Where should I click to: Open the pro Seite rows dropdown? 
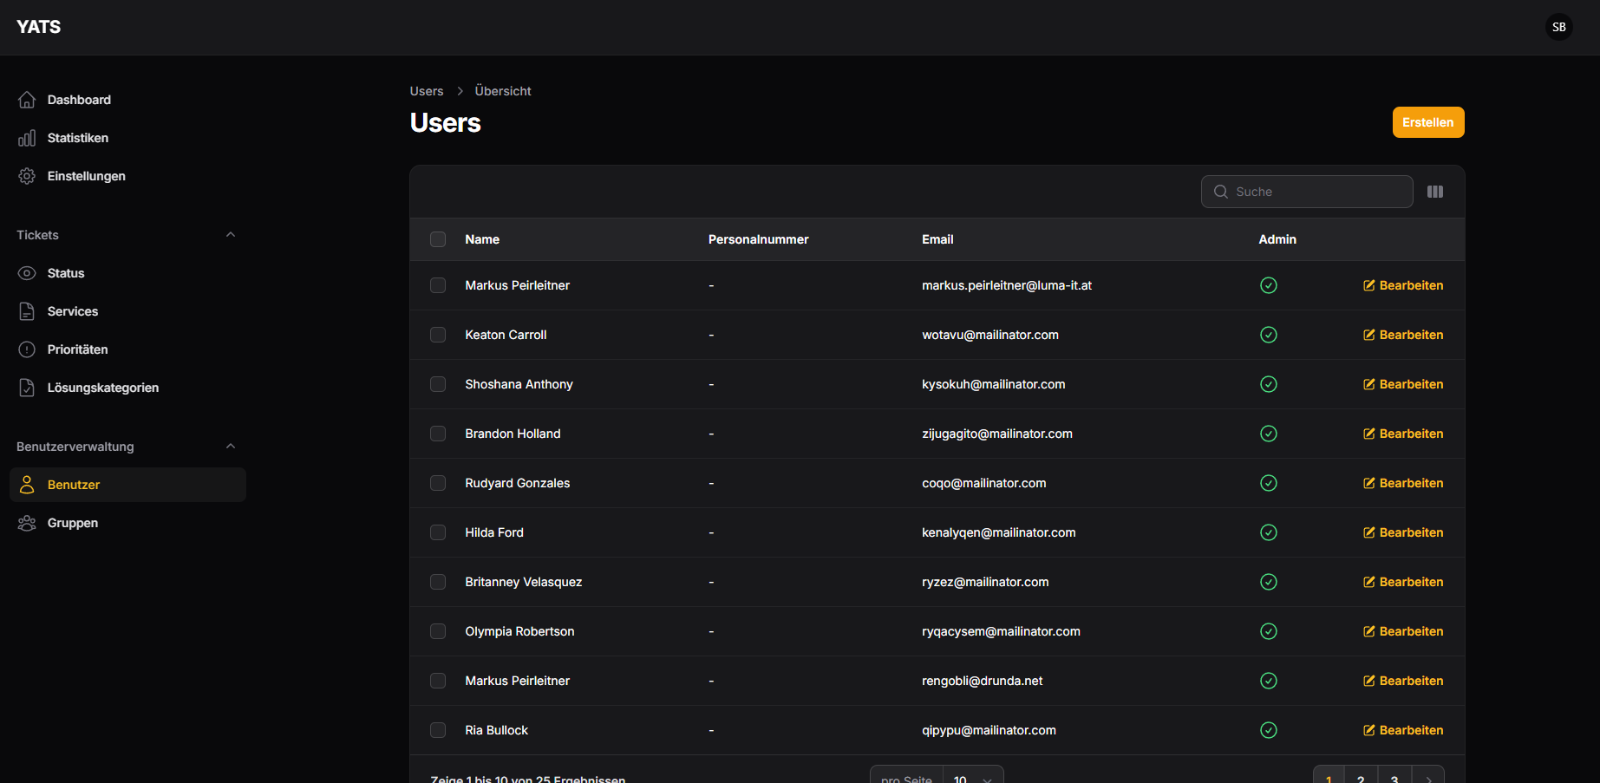tap(972, 777)
